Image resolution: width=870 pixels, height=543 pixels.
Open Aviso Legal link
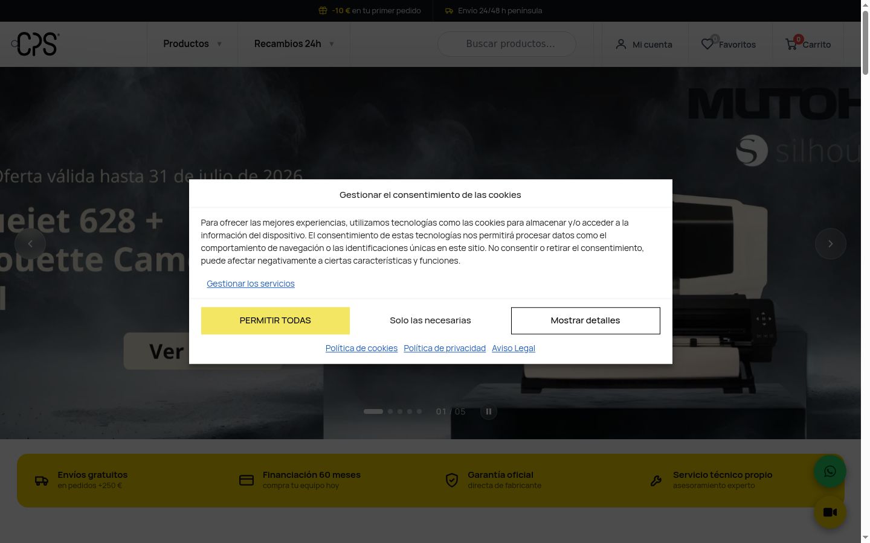pyautogui.click(x=514, y=348)
